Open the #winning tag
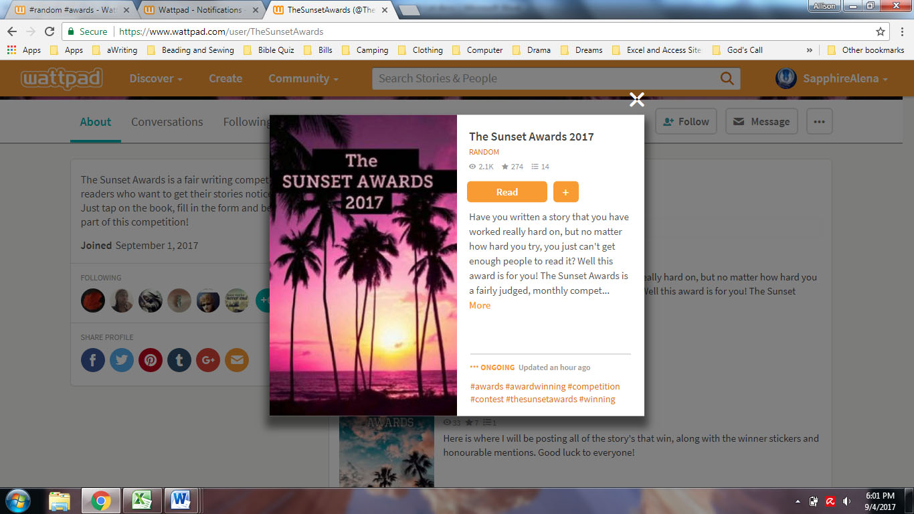This screenshot has height=514, width=914. click(597, 399)
